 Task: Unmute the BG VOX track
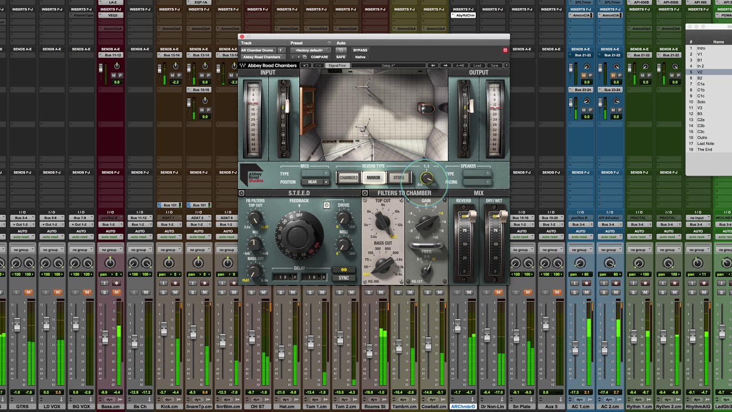pos(87,292)
